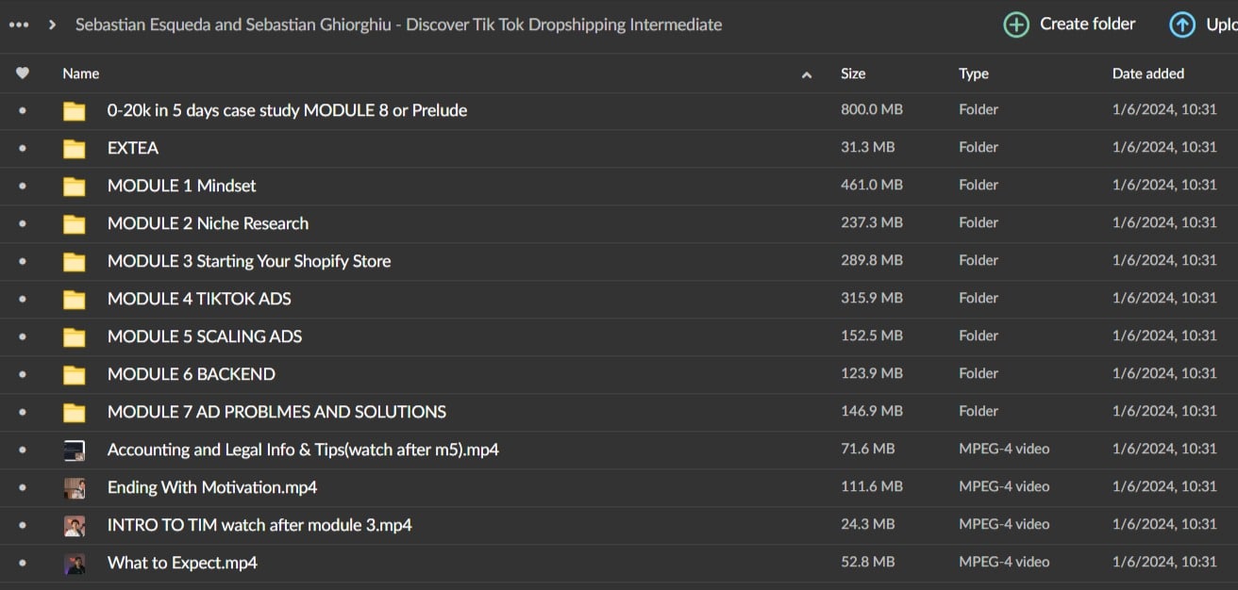Expand the breadcrumb ellipsis menu
This screenshot has height=590, width=1238.
coord(18,25)
